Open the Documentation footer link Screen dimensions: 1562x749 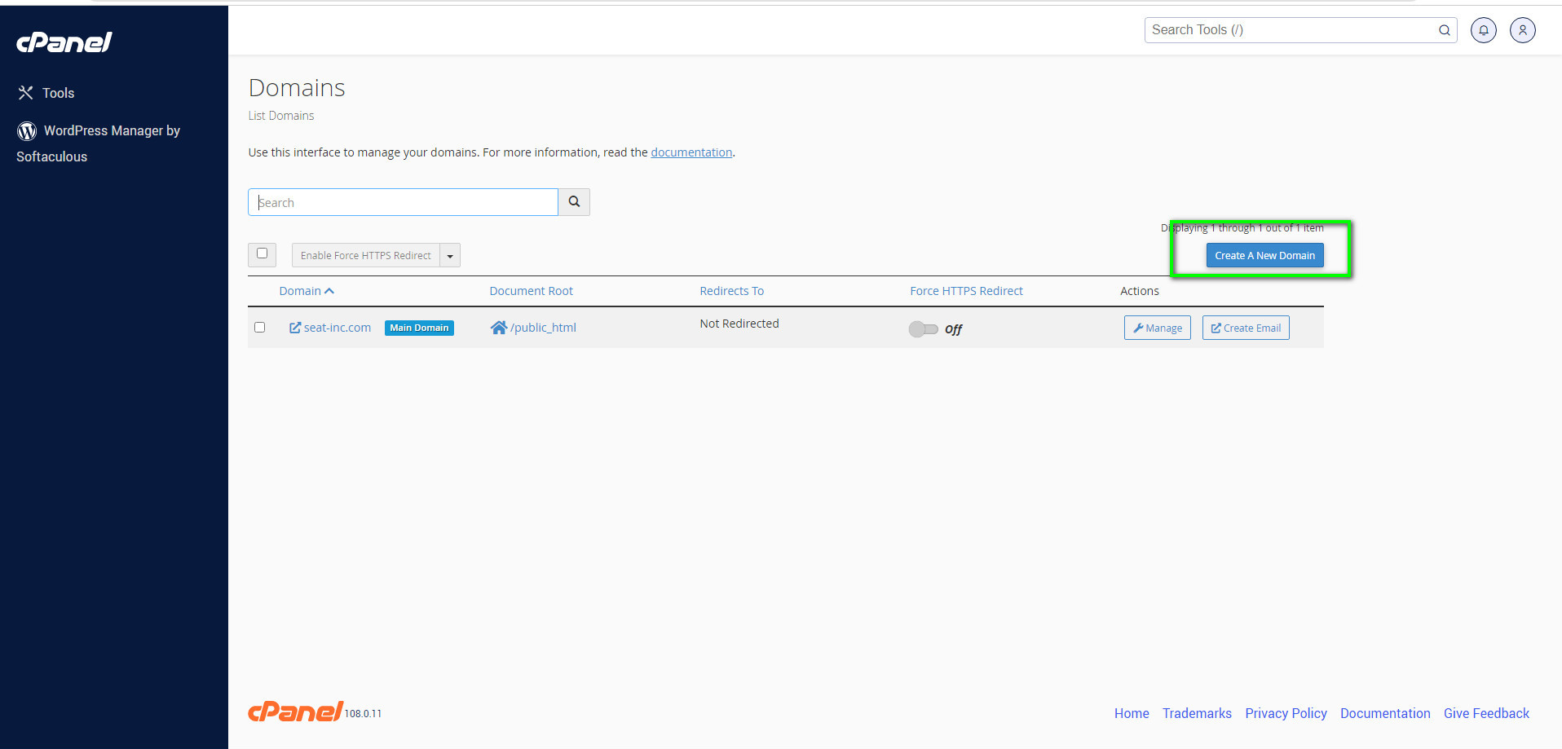tap(1384, 713)
